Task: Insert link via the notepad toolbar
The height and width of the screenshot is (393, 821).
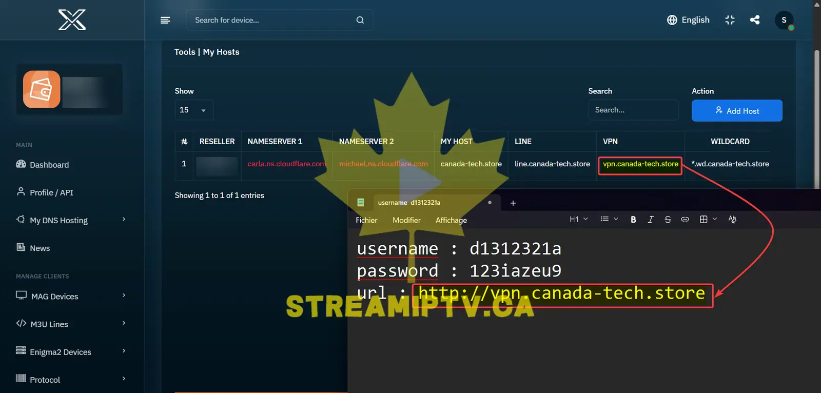Action: click(x=685, y=220)
